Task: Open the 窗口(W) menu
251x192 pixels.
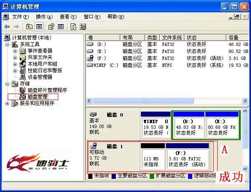Action: click(x=92, y=17)
